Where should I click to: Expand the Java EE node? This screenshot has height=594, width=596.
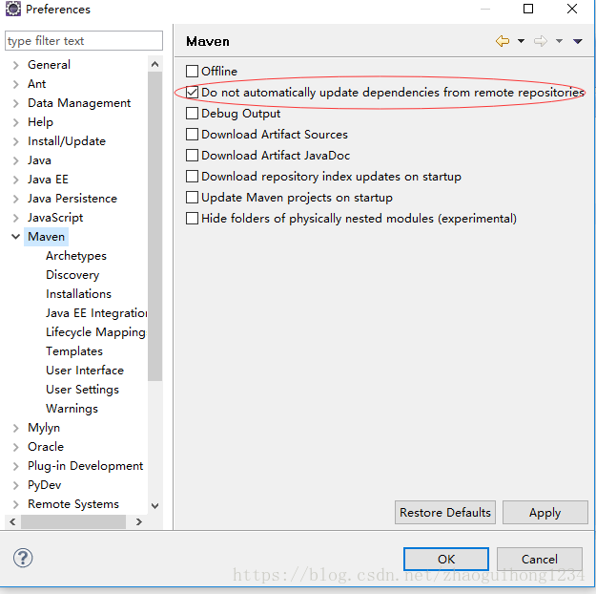pos(15,180)
